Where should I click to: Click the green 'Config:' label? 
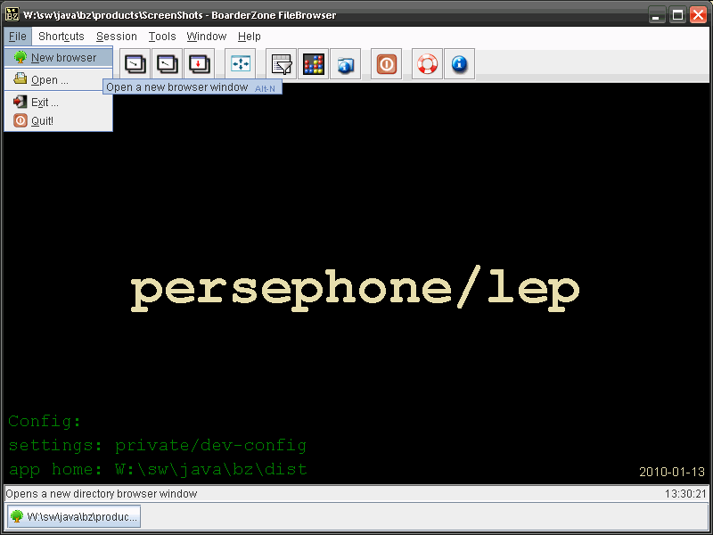coord(45,422)
